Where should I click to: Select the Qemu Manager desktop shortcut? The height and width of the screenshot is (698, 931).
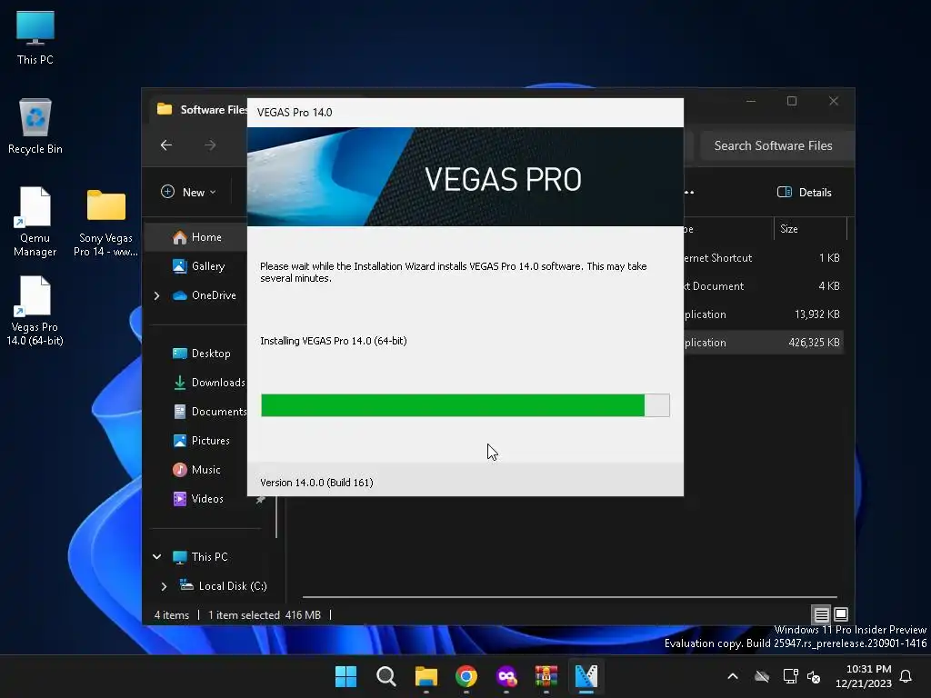[x=35, y=222]
